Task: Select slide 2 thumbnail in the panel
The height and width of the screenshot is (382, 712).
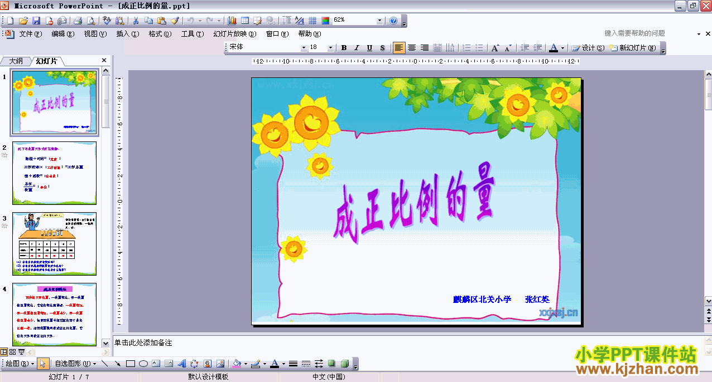Action: (54, 173)
